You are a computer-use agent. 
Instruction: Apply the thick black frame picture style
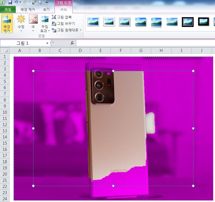pyautogui.click(x=203, y=22)
